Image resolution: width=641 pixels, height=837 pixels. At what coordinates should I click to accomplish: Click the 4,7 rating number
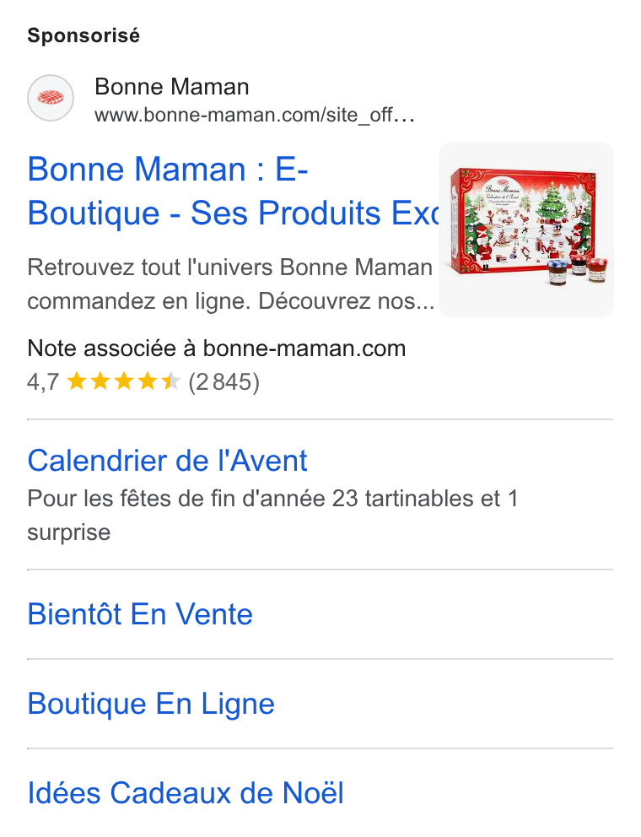click(x=43, y=383)
